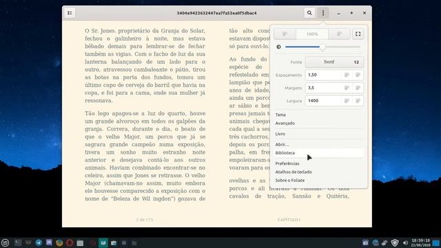Open Sobre o Foliate dialog
The width and height of the screenshot is (441, 248).
[319, 180]
